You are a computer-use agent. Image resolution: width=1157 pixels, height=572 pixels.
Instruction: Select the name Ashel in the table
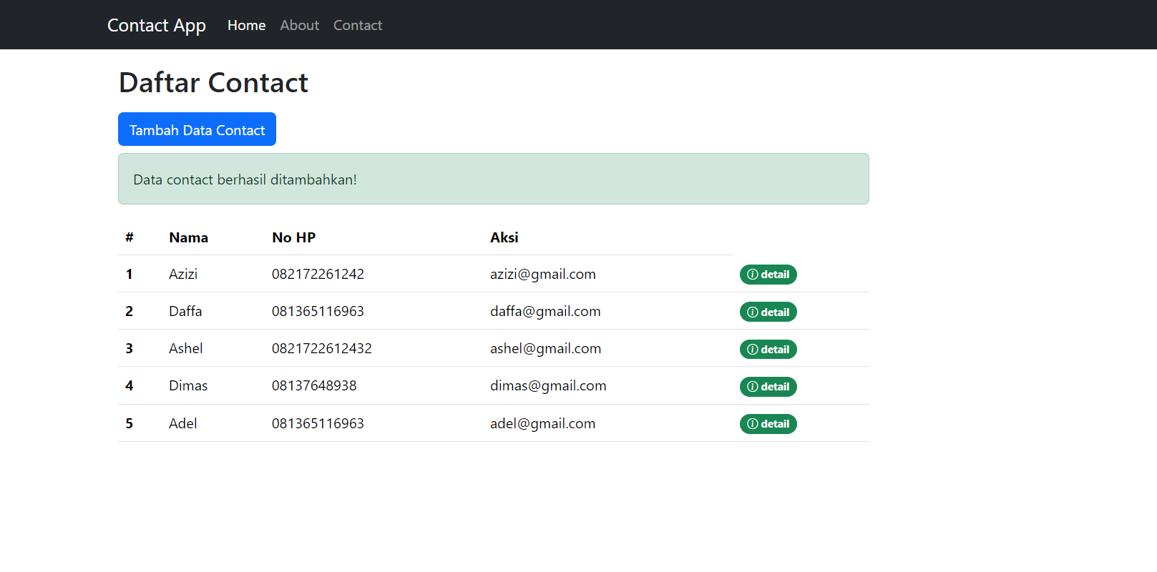[186, 348]
